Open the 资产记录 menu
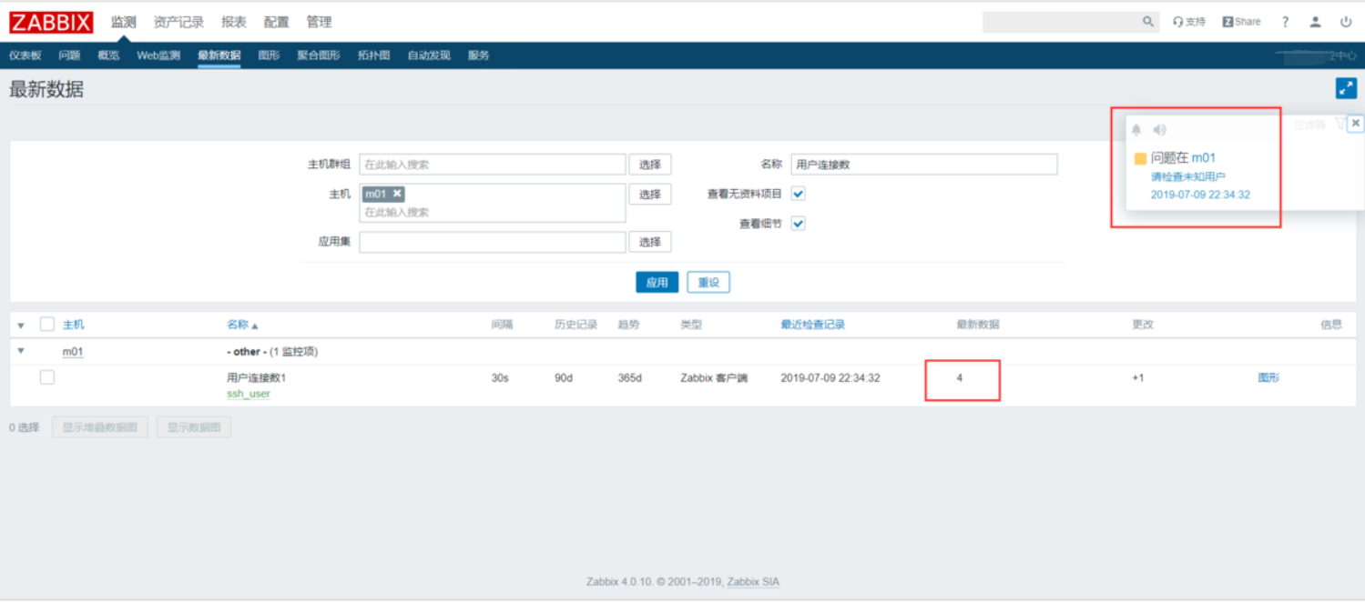 coord(178,22)
